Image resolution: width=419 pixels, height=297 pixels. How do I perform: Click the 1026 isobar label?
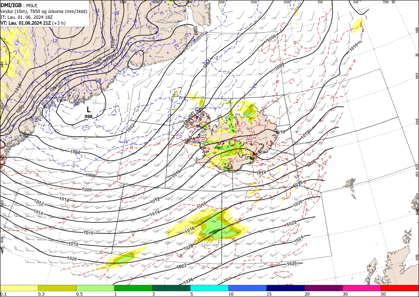tap(292, 263)
